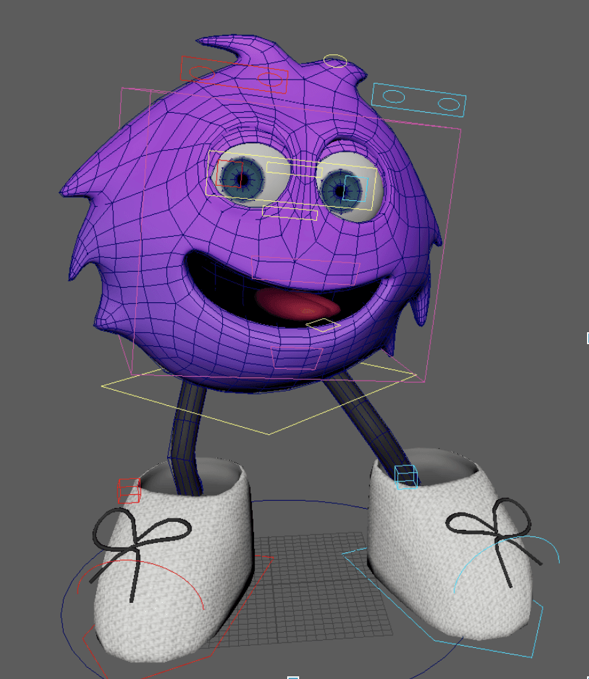Select the small yellow rectangle below the eyes
589x679 pixels.
click(x=290, y=213)
